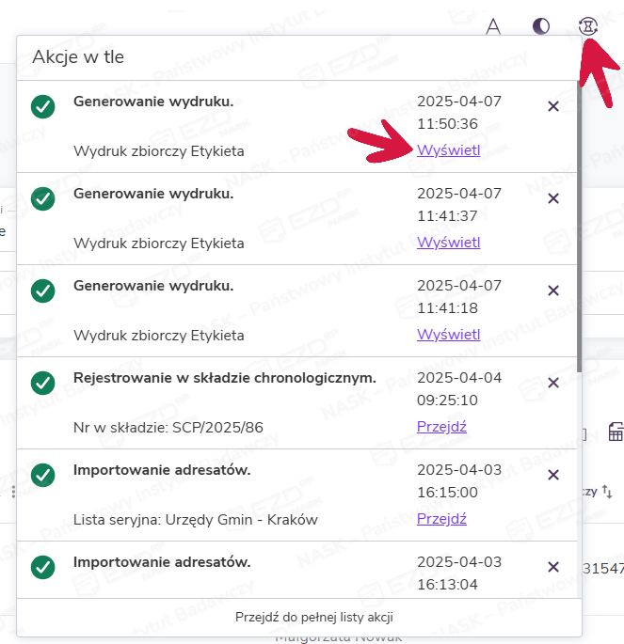Go to 'Urzędy Gmin - Kraków' list via Przejdź

(441, 519)
